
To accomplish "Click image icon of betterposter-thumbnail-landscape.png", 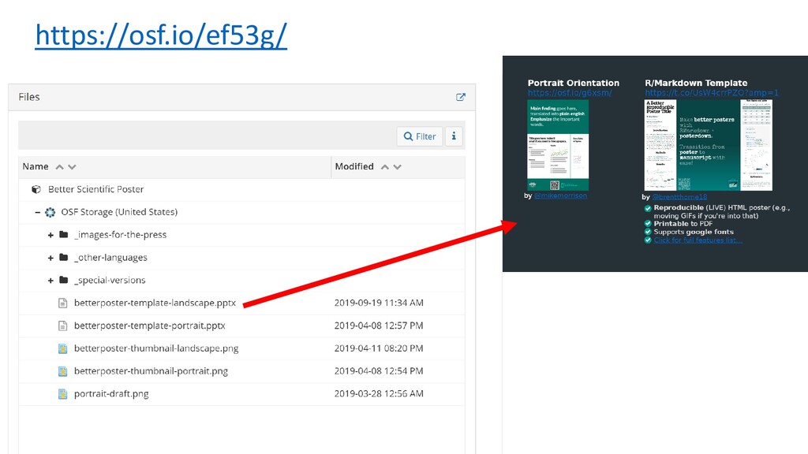I will (x=63, y=348).
